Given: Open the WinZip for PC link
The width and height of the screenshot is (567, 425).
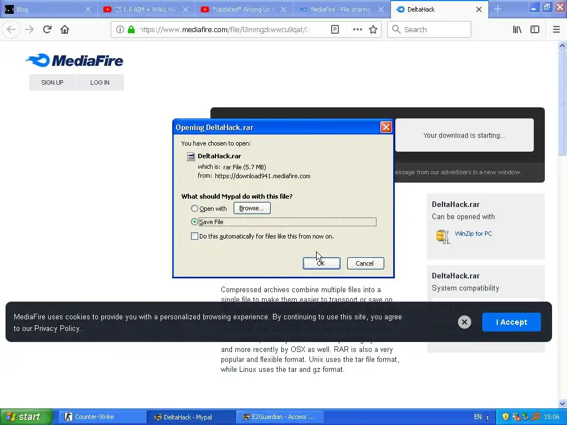Looking at the screenshot, I should point(473,234).
